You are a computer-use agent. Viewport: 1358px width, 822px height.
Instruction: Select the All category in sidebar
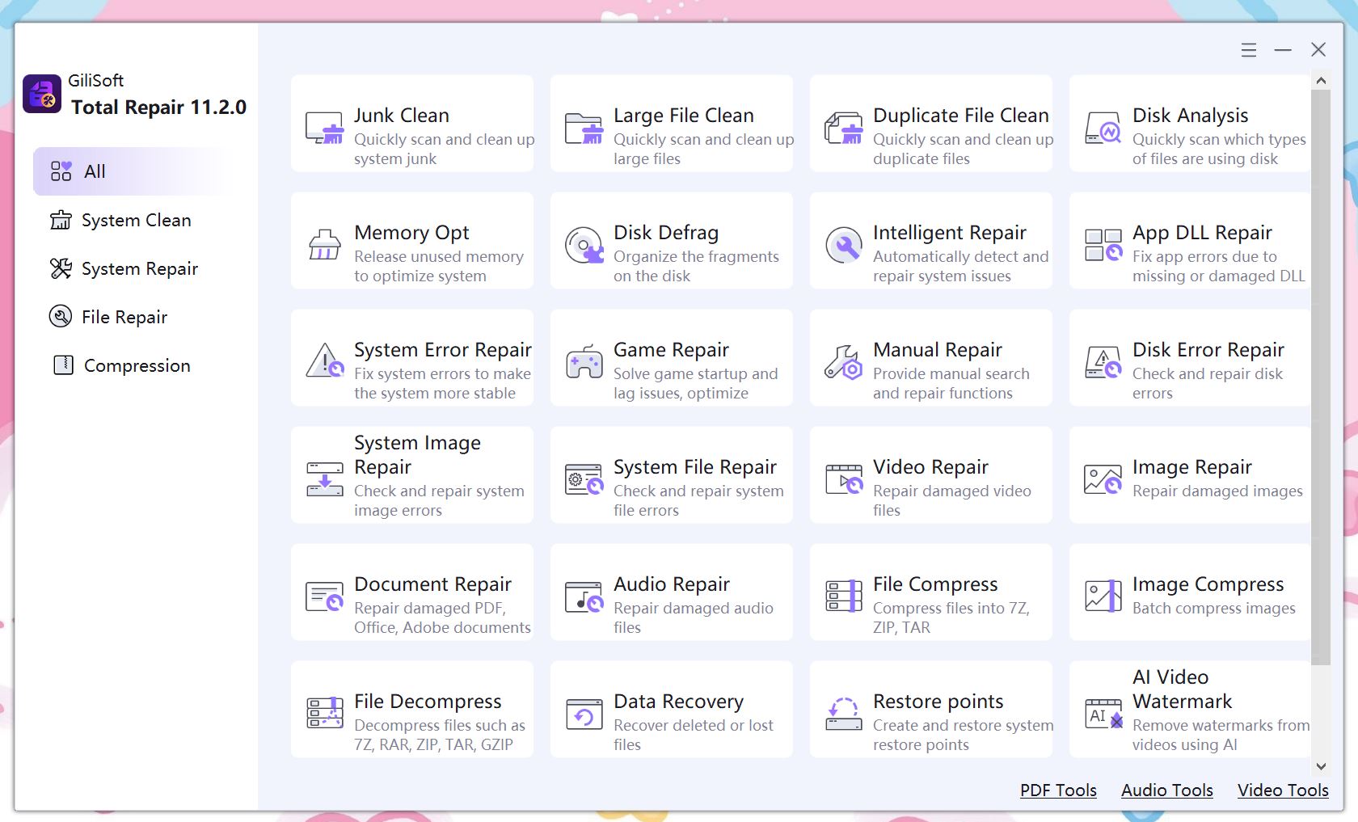tap(93, 171)
